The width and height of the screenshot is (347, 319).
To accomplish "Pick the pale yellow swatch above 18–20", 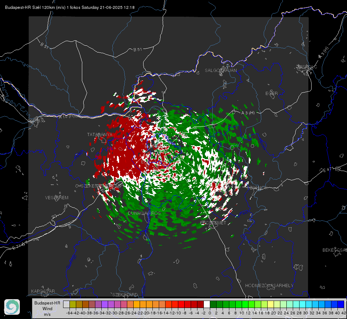I will tap(271, 304).
